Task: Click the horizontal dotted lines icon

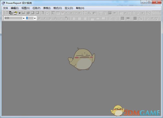Action: tap(110, 19)
